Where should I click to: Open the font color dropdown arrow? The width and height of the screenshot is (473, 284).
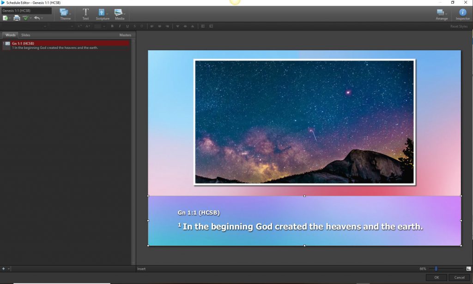click(104, 26)
